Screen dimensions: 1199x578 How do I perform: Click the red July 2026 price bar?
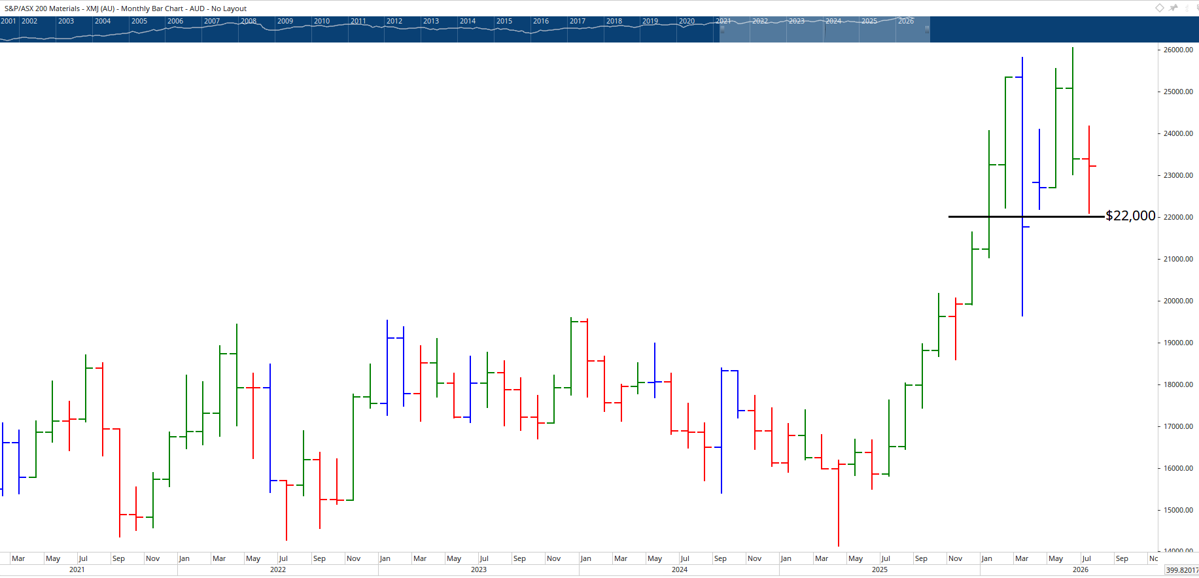tap(1089, 169)
